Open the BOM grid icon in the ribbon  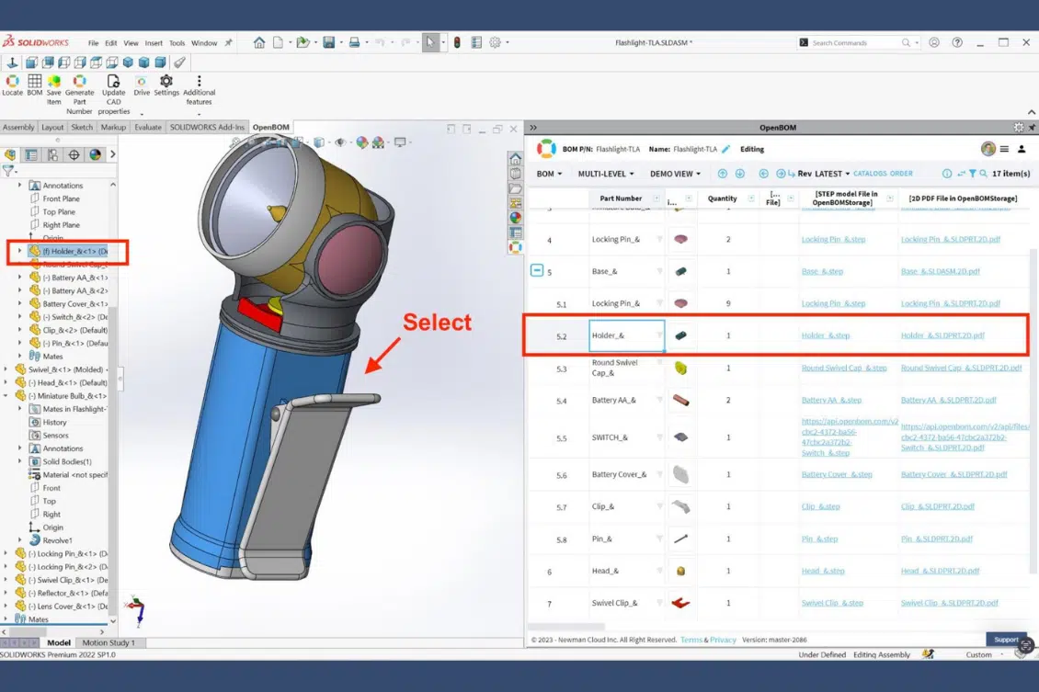34,81
